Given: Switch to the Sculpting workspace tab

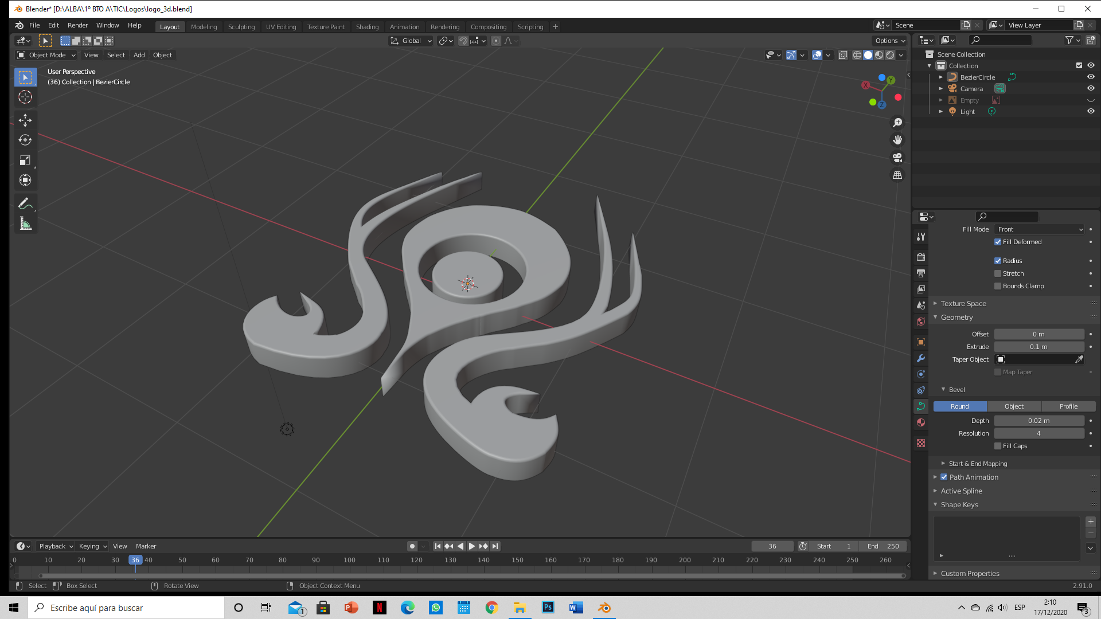Looking at the screenshot, I should pyautogui.click(x=241, y=27).
